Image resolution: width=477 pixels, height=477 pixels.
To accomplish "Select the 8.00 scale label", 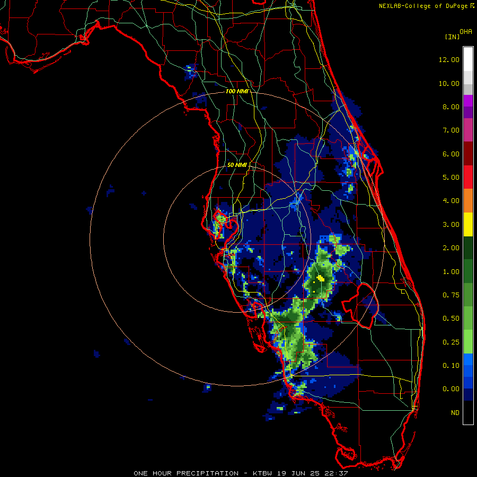I will pyautogui.click(x=451, y=107).
